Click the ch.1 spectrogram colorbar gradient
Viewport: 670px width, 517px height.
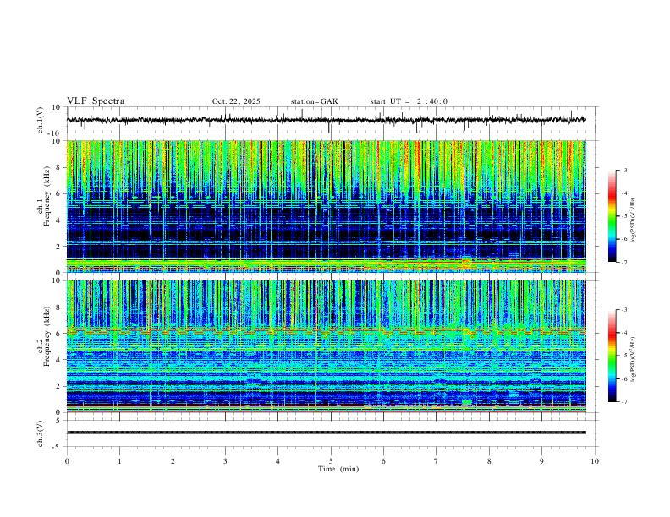[612, 216]
